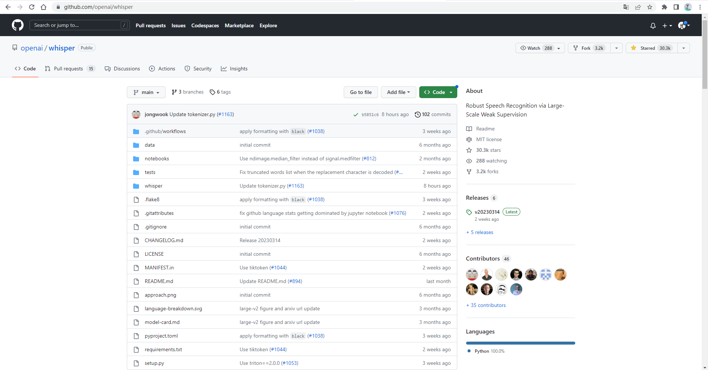Open the notifications bell

click(653, 25)
